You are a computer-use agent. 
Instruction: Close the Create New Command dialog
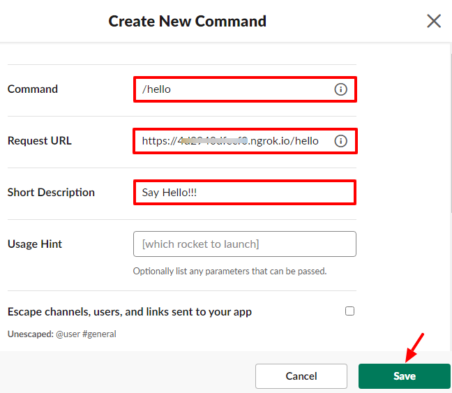434,21
